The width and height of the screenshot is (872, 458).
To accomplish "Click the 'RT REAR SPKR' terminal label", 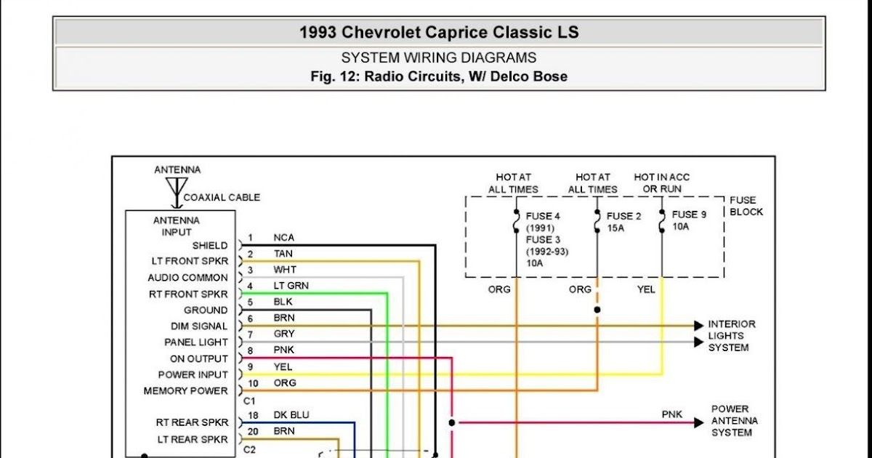I will tap(192, 422).
